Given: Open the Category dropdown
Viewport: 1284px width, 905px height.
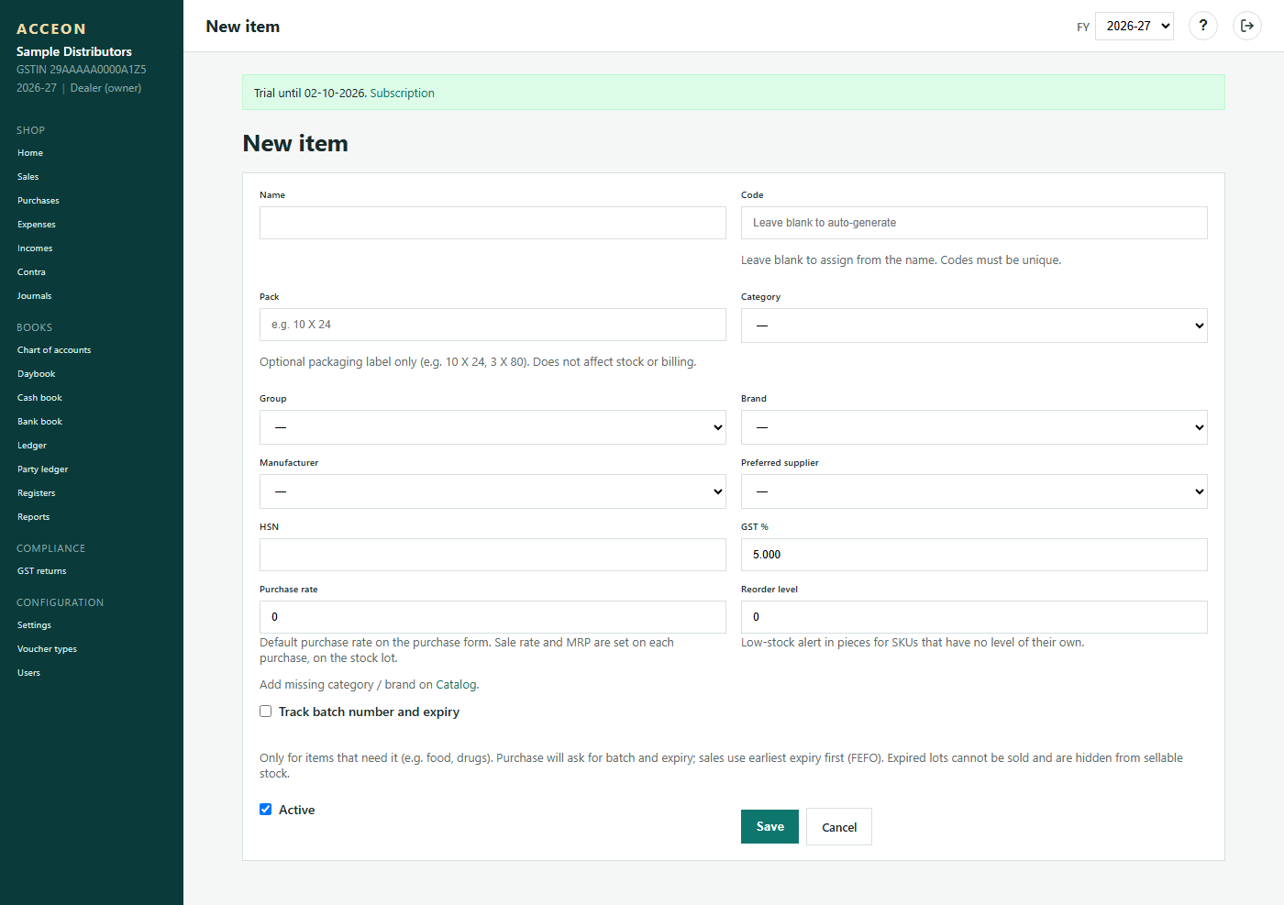Looking at the screenshot, I should (x=974, y=326).
